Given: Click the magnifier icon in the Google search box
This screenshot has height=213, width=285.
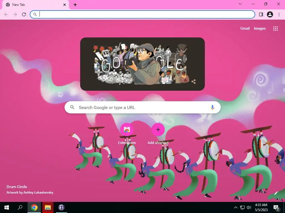Looking at the screenshot, I should 72,107.
